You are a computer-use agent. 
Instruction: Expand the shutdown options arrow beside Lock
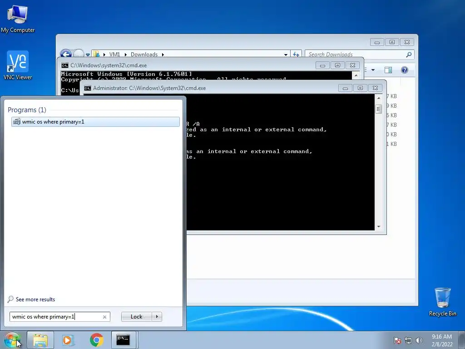tap(157, 317)
